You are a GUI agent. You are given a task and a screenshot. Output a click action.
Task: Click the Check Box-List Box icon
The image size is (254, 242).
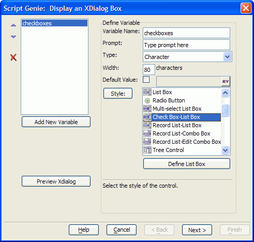click(x=147, y=117)
